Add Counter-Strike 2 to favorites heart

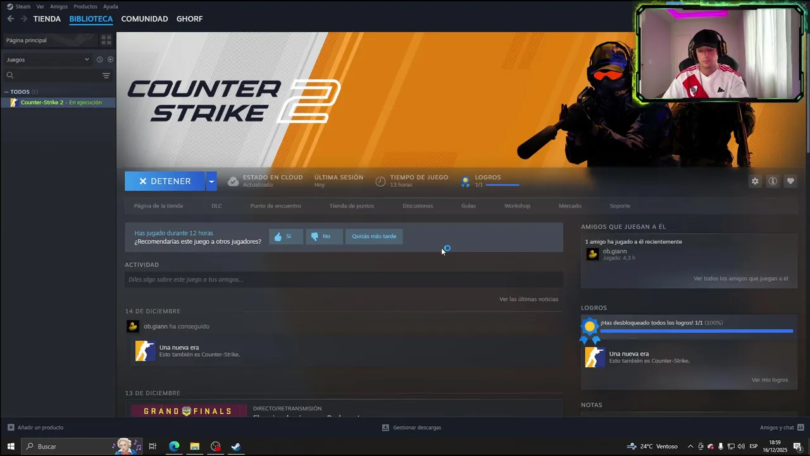tap(790, 181)
